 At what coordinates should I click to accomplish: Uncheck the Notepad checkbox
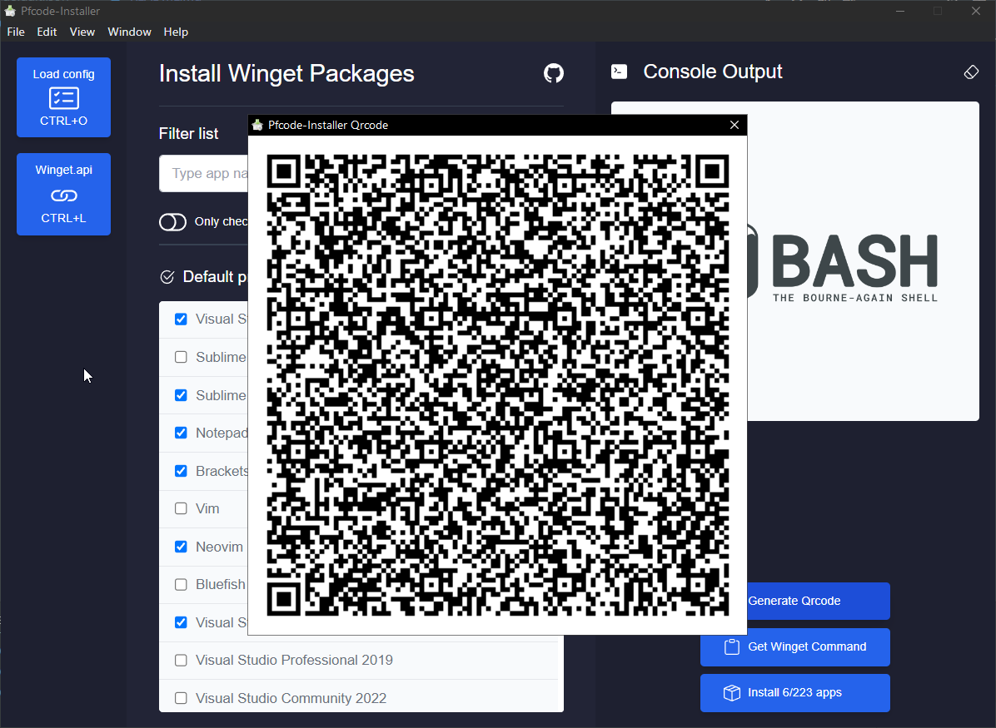181,433
